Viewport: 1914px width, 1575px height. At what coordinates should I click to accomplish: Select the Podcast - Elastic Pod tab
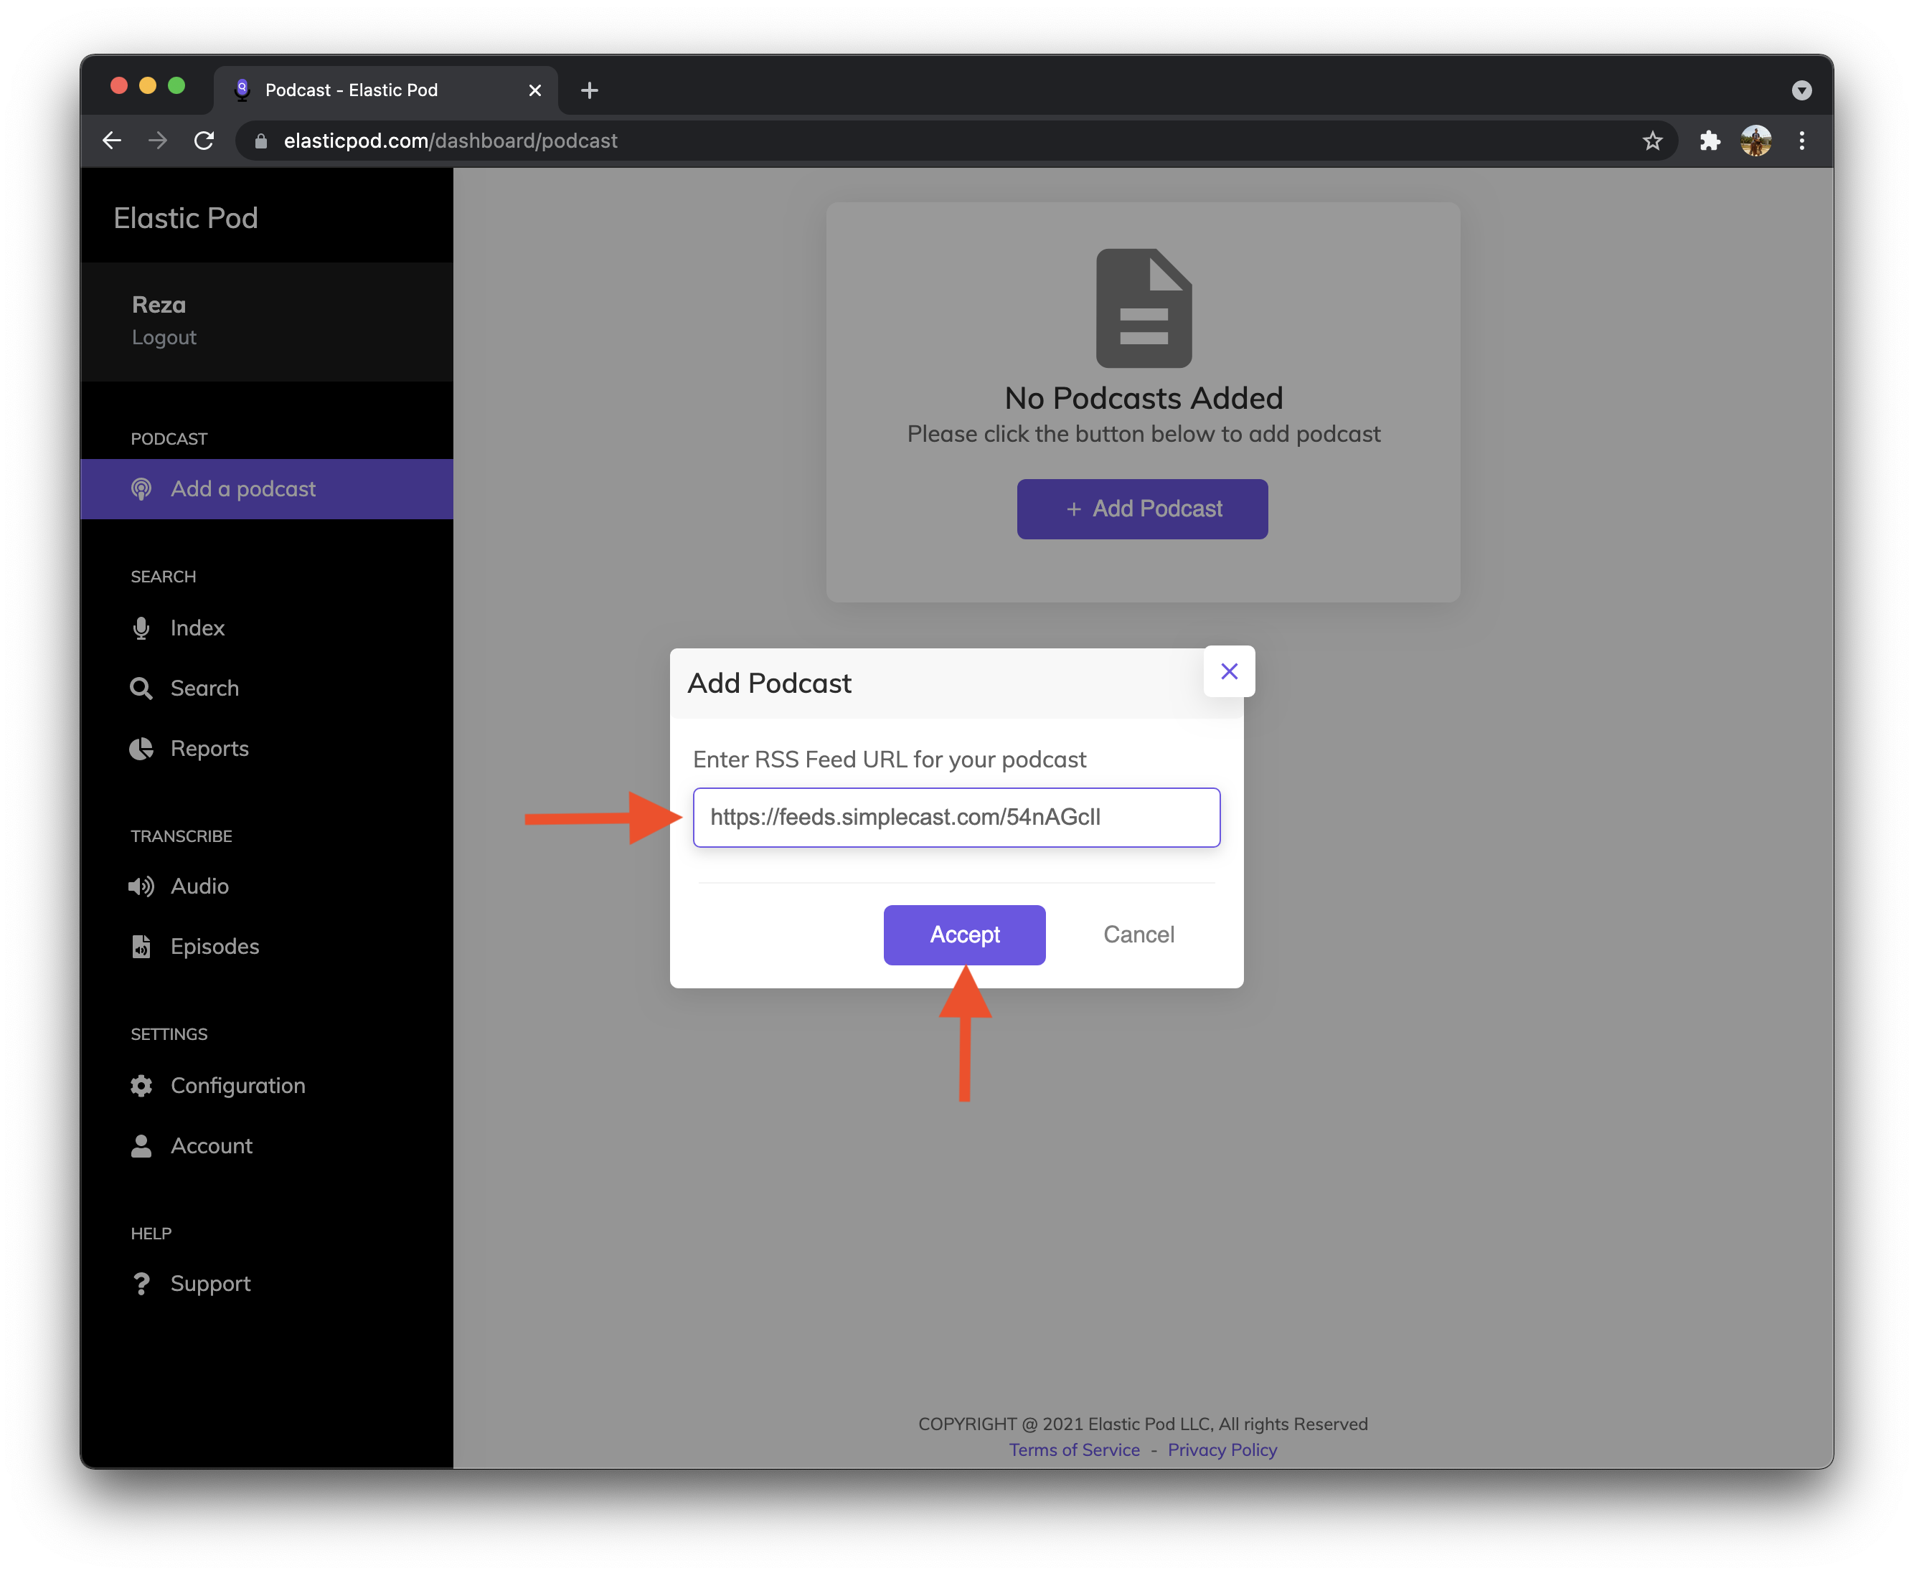(386, 90)
